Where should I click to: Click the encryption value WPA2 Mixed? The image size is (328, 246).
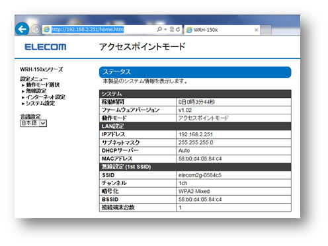tap(194, 191)
